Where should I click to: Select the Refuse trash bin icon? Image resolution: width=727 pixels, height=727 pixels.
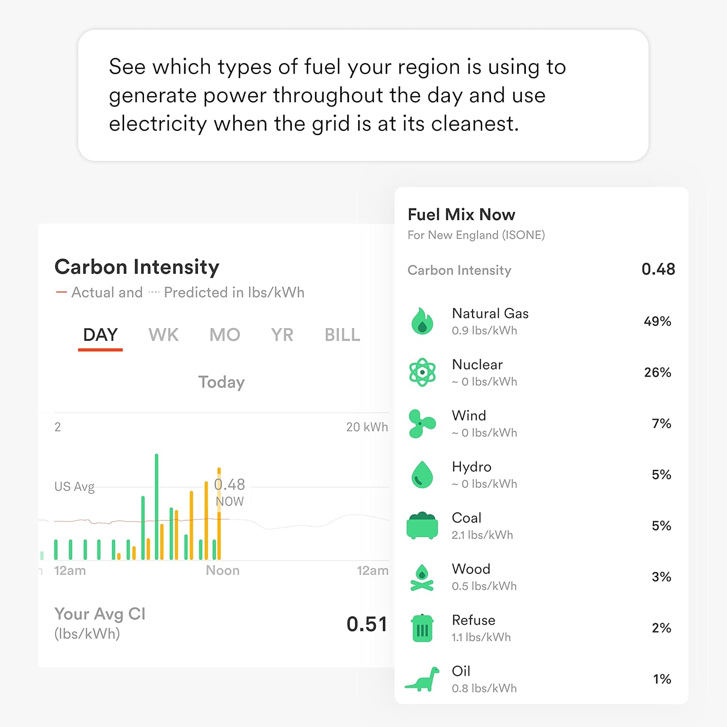422,628
